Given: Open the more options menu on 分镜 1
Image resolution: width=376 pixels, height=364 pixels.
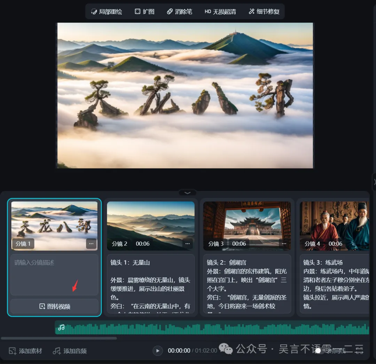Looking at the screenshot, I should [x=91, y=244].
